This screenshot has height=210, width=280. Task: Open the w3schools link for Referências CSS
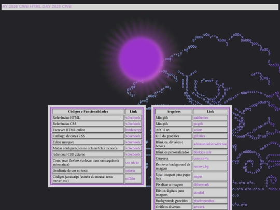pos(133,124)
